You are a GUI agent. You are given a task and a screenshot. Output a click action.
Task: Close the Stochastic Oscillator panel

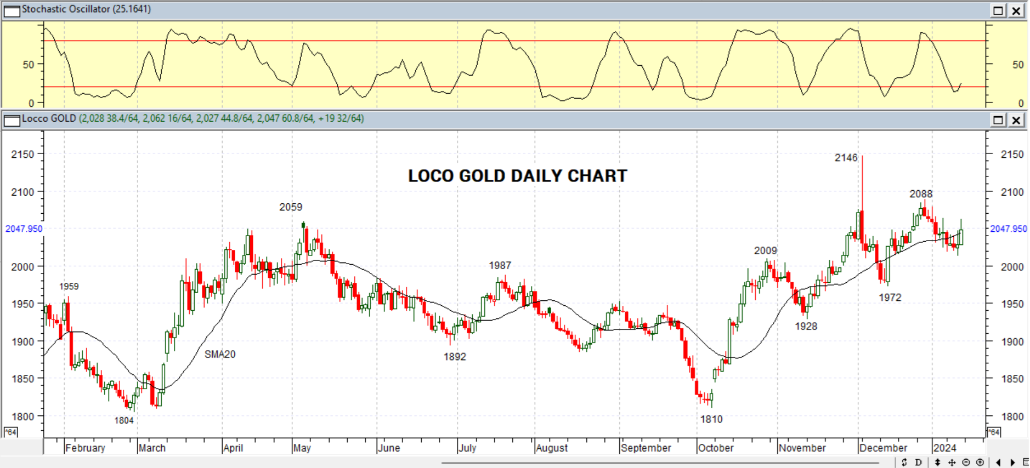pos(1016,10)
